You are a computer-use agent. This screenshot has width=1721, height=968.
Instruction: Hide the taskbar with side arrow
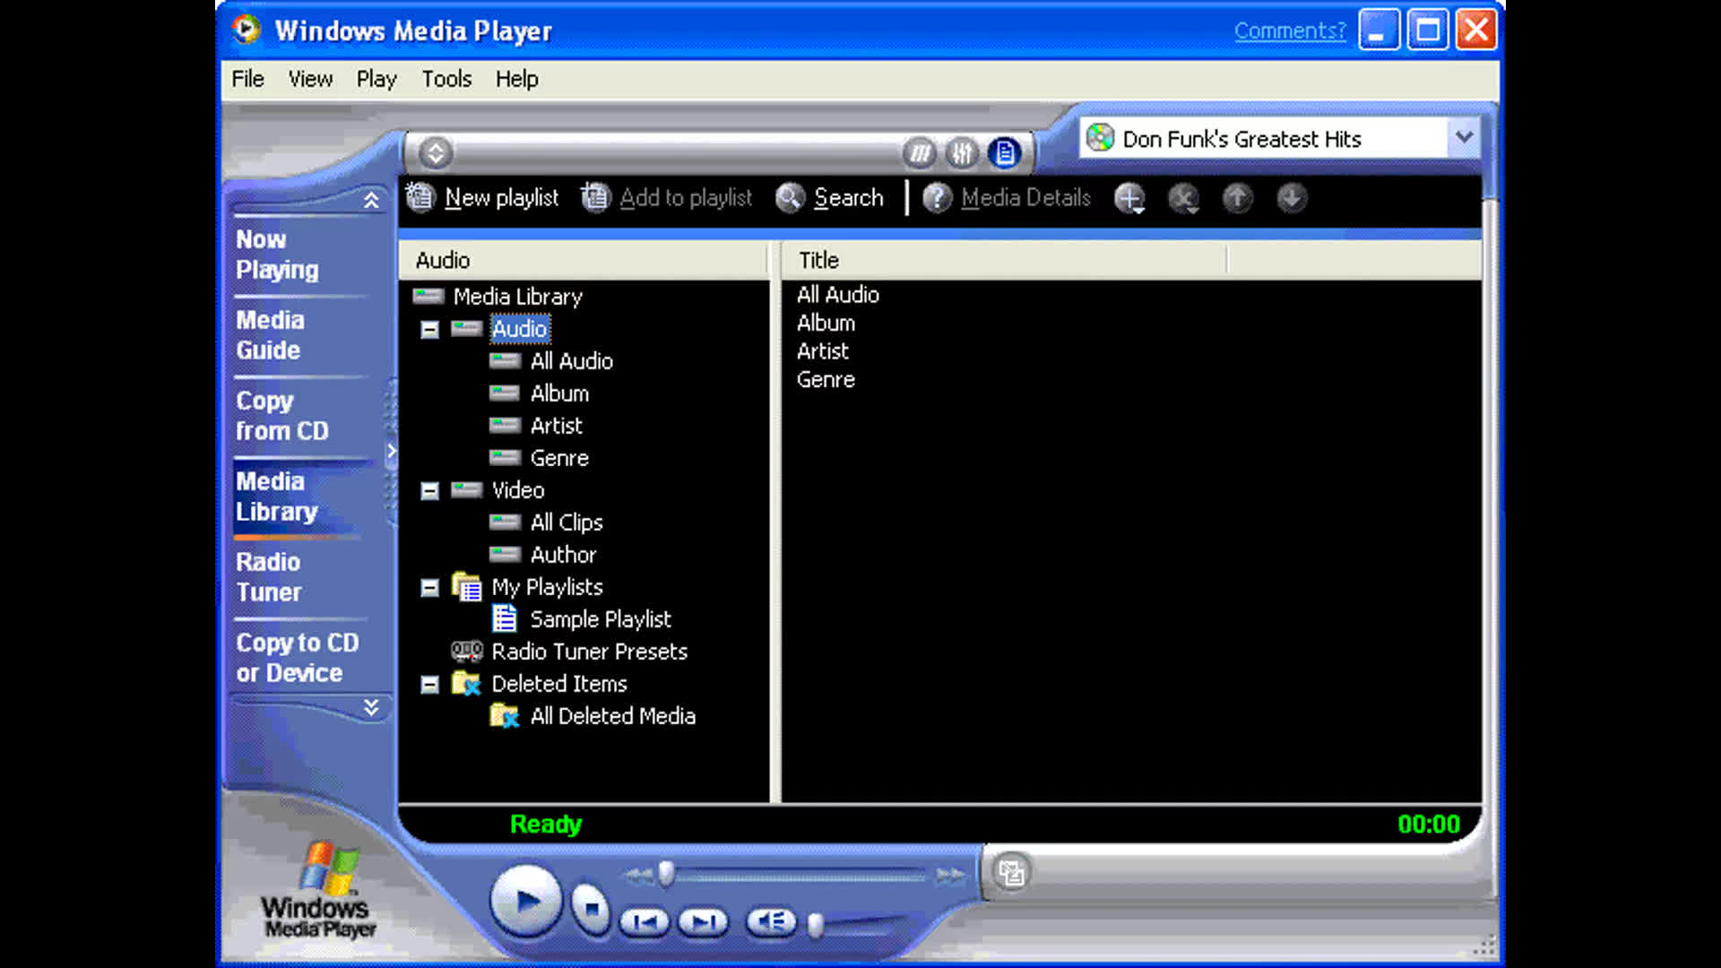392,451
